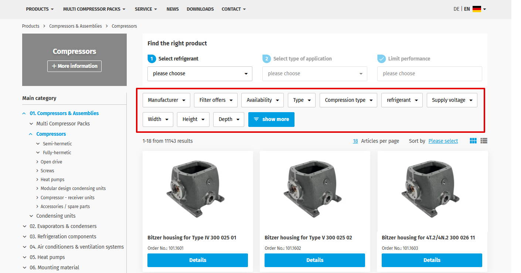
Task: Collapse the Compressors & Assemblies chevron
Action: [24, 114]
